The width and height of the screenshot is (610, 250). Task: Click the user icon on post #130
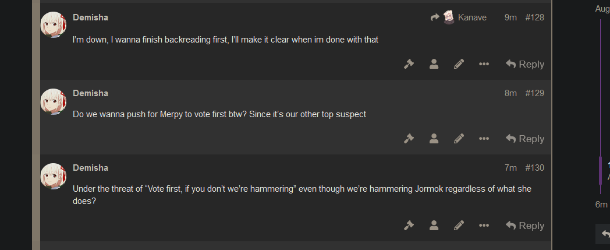click(434, 226)
